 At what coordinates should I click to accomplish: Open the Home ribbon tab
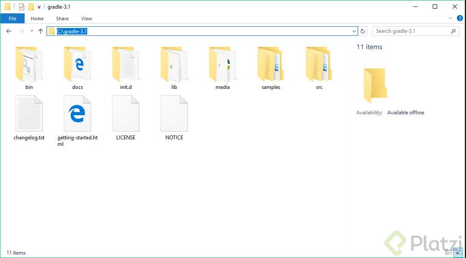point(37,19)
